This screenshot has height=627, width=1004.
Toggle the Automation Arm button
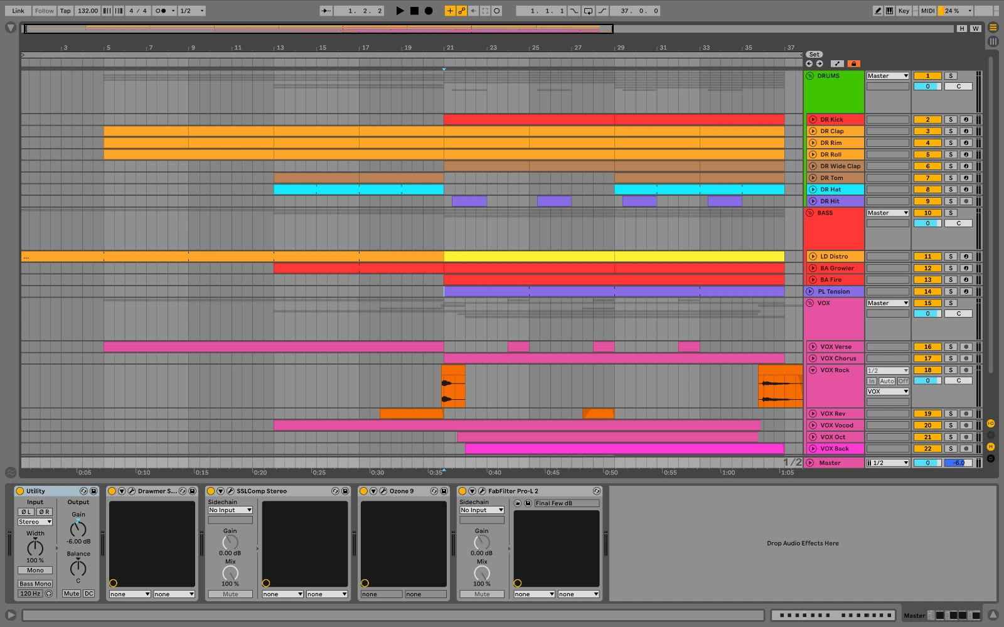pos(462,11)
